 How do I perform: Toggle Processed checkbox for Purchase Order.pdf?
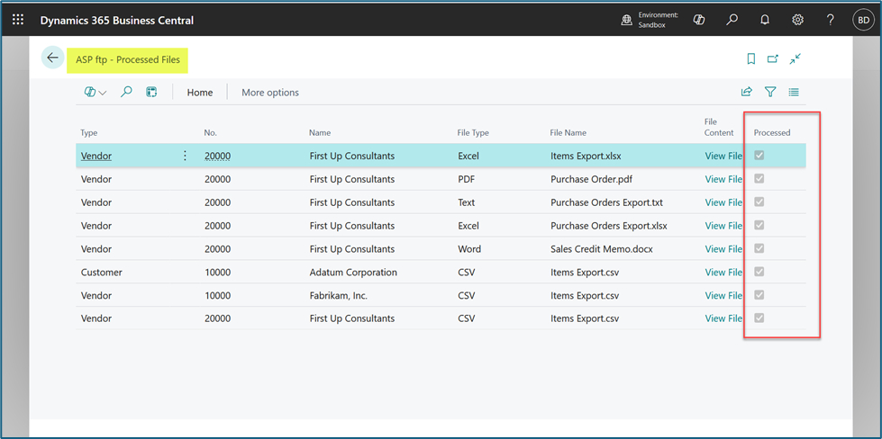coord(759,178)
